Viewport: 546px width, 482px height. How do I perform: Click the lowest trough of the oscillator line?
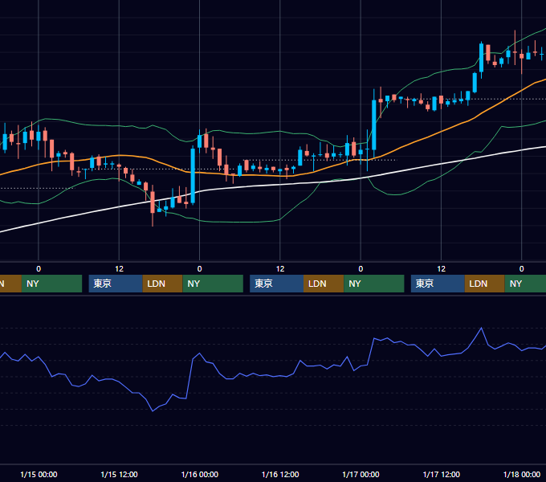[x=153, y=411]
